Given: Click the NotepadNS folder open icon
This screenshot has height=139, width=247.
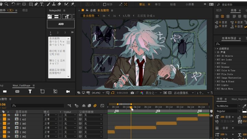Looking at the screenshot, I should point(50,16).
